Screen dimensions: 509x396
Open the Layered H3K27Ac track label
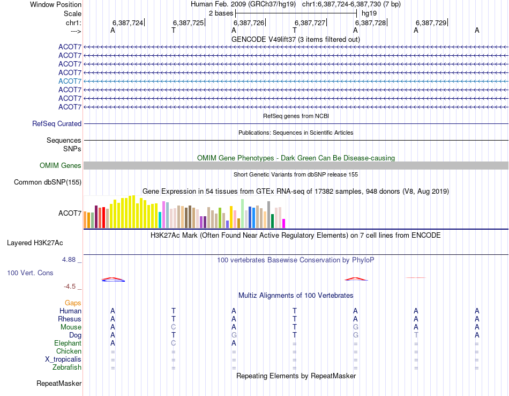click(x=35, y=243)
